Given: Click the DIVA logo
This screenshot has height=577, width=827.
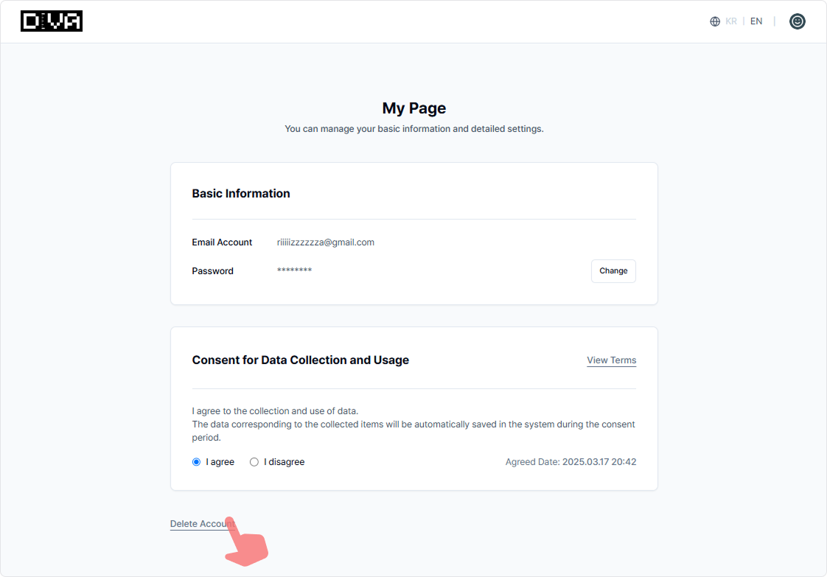Looking at the screenshot, I should pyautogui.click(x=52, y=21).
